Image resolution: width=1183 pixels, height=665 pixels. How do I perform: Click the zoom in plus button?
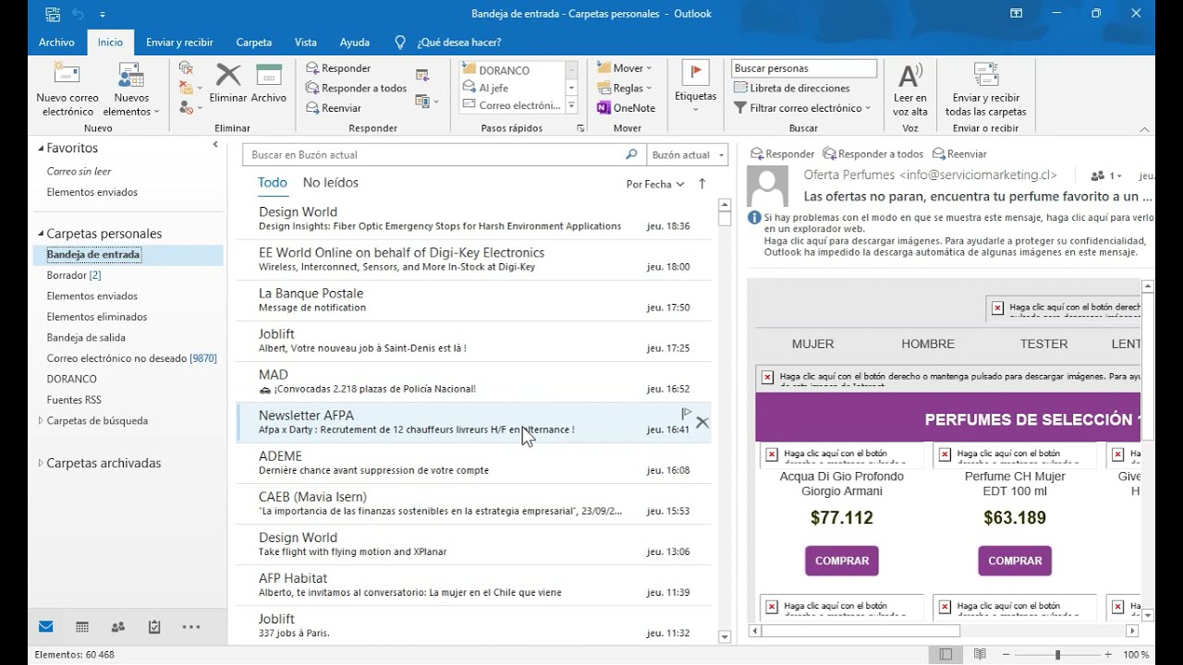click(x=1108, y=655)
